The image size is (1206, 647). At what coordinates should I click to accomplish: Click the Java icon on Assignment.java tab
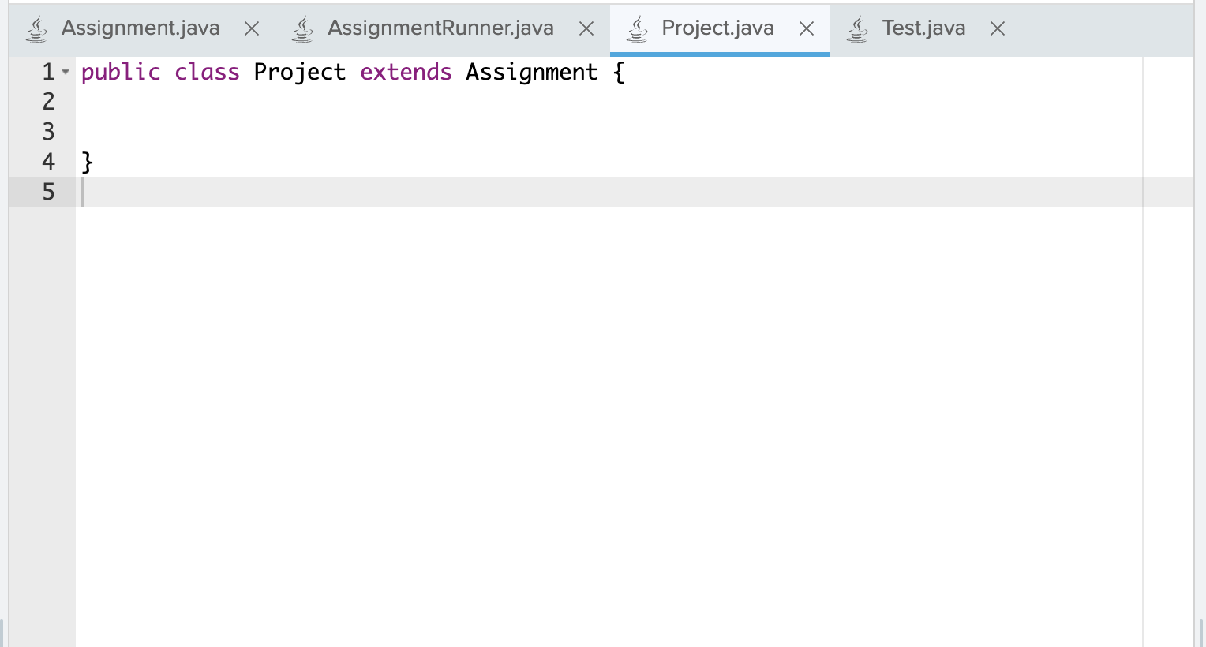pyautogui.click(x=36, y=27)
